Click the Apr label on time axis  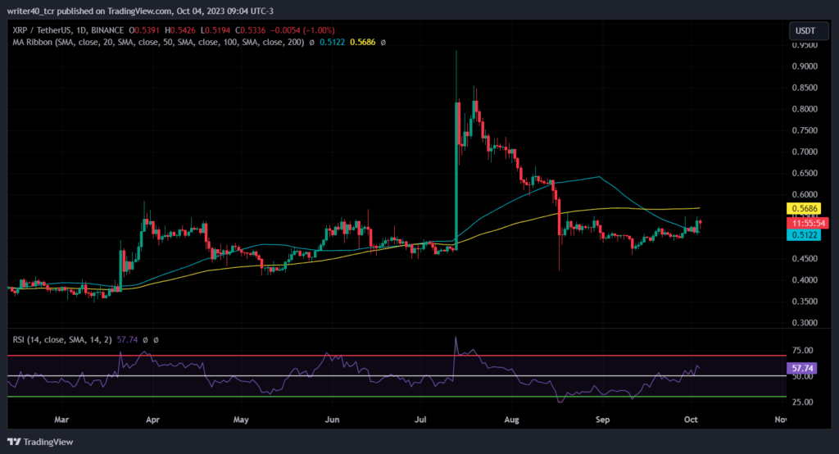[x=153, y=420]
